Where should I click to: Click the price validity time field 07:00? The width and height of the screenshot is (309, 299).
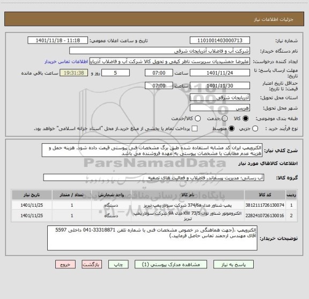(x=159, y=85)
